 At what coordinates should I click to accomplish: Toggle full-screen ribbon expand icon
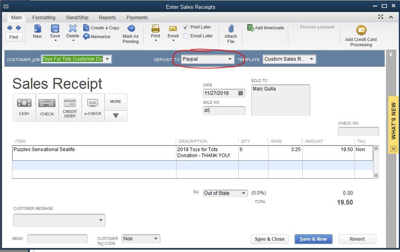click(x=381, y=17)
